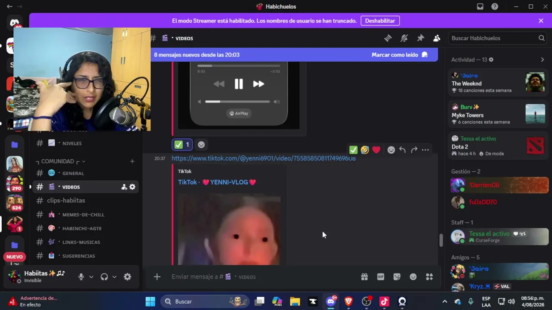The width and height of the screenshot is (552, 310).
Task: Seek on the embedded player progress bar
Action: click(x=238, y=66)
